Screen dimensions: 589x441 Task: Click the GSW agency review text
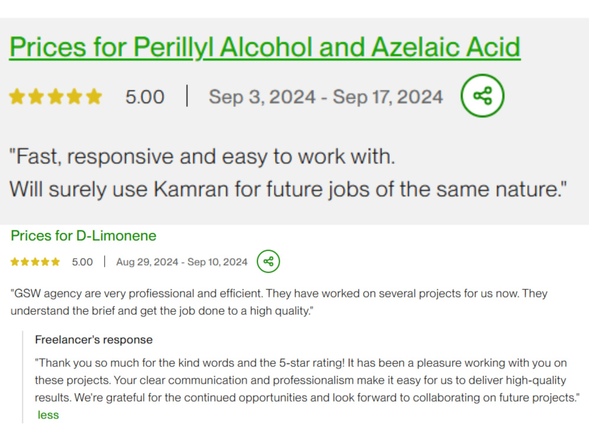(x=279, y=302)
